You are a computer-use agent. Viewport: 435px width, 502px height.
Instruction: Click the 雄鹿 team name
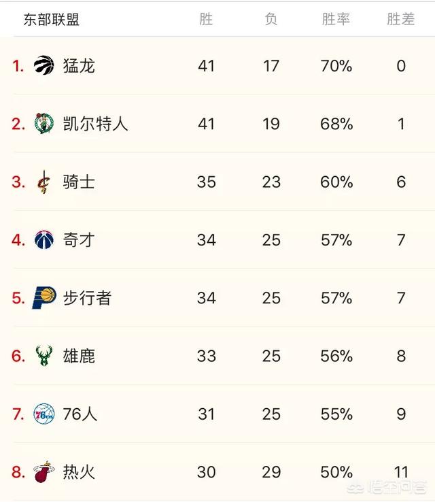(79, 356)
